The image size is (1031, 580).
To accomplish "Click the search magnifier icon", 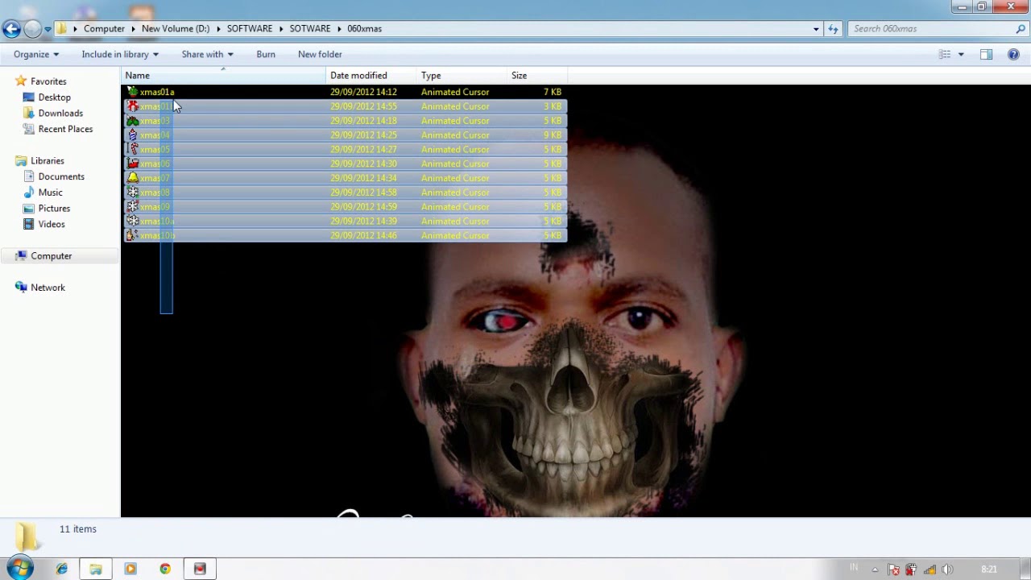I will coord(1021,29).
